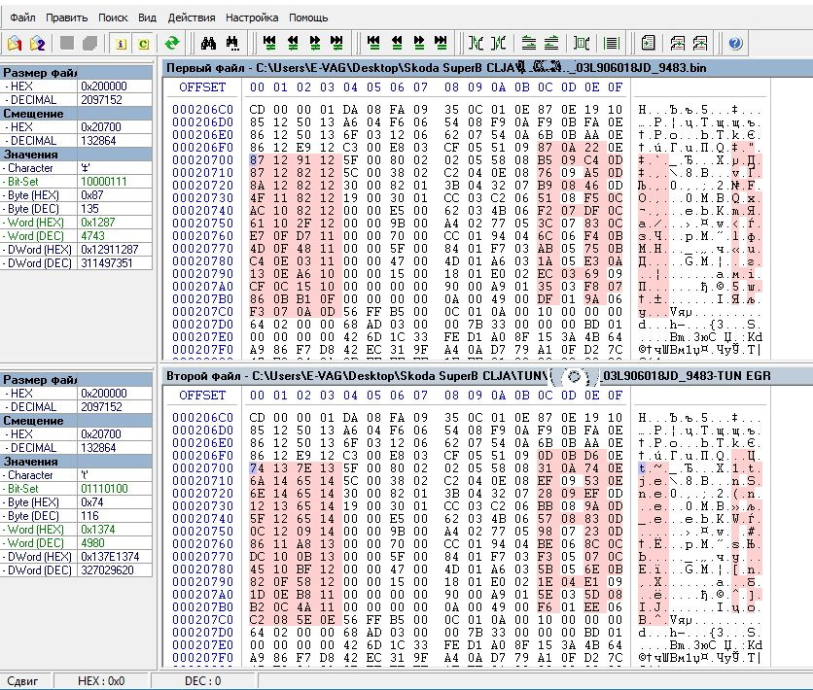Image resolution: width=813 pixels, height=690 pixels.
Task: Open the Помощь menu
Action: [x=308, y=17]
